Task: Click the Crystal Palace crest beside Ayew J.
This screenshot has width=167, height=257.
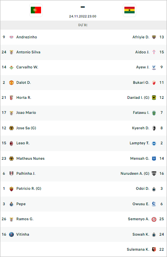Action: [x=154, y=67]
